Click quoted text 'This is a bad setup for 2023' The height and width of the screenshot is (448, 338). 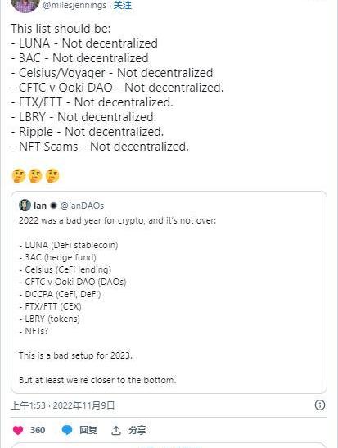tap(75, 355)
